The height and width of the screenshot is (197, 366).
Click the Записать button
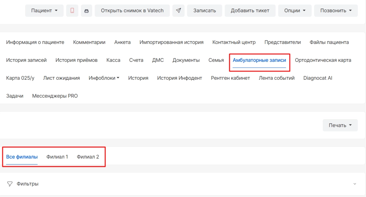click(204, 11)
